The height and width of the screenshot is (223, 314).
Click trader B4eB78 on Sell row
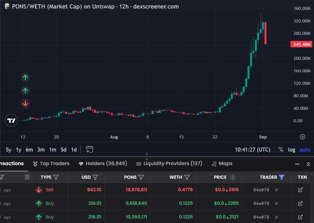tap(261, 190)
